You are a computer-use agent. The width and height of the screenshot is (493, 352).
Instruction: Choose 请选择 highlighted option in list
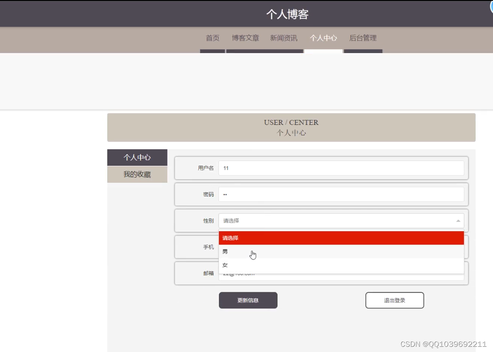pyautogui.click(x=341, y=238)
